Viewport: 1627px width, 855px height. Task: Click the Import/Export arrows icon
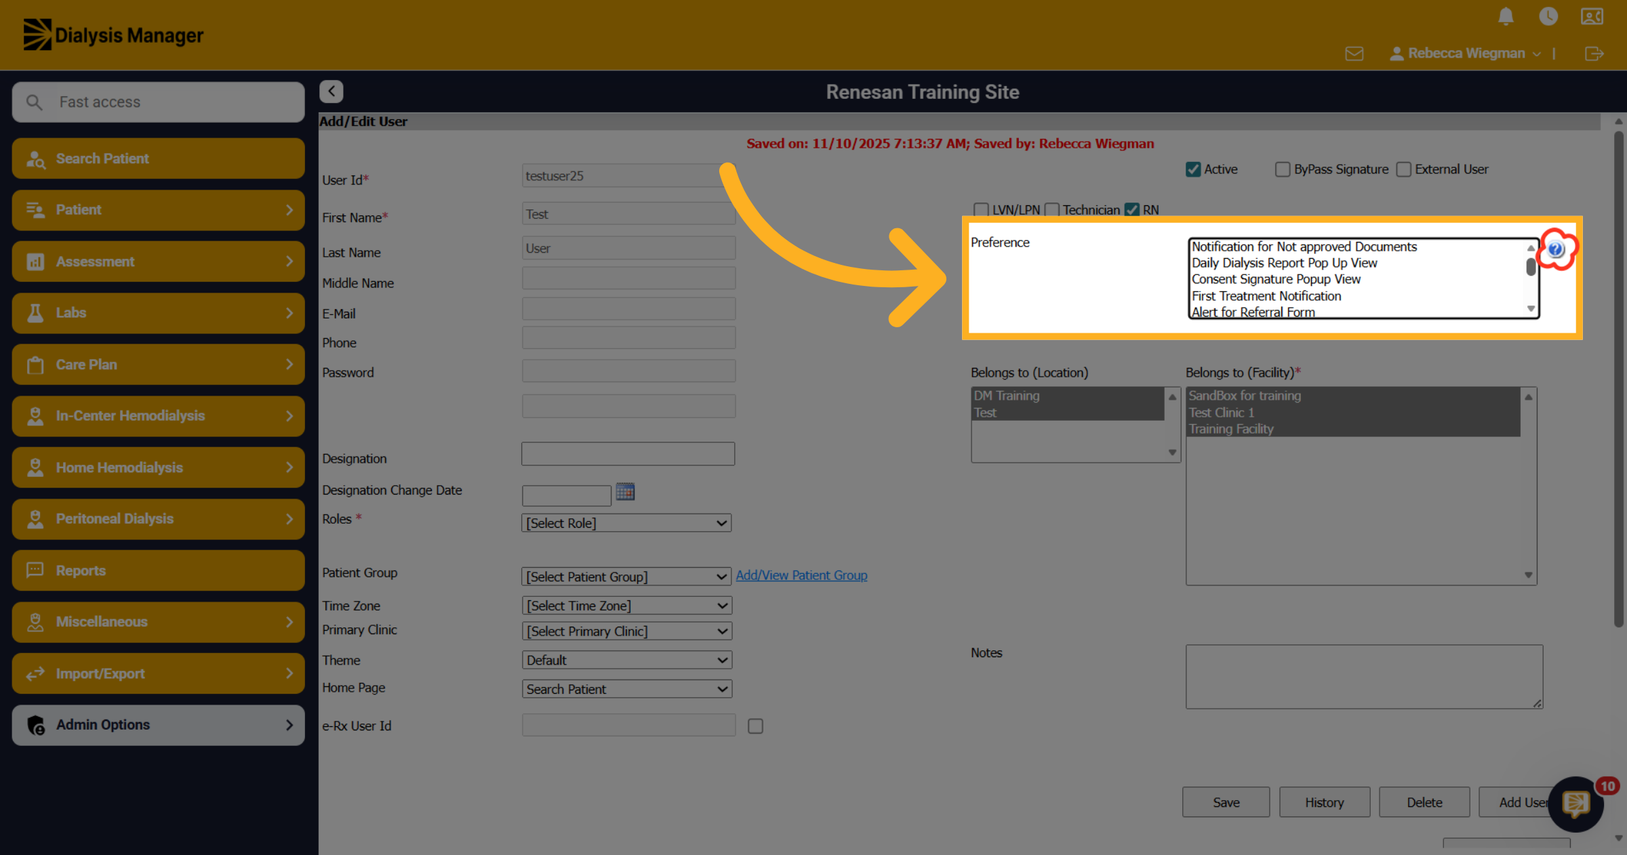point(35,673)
